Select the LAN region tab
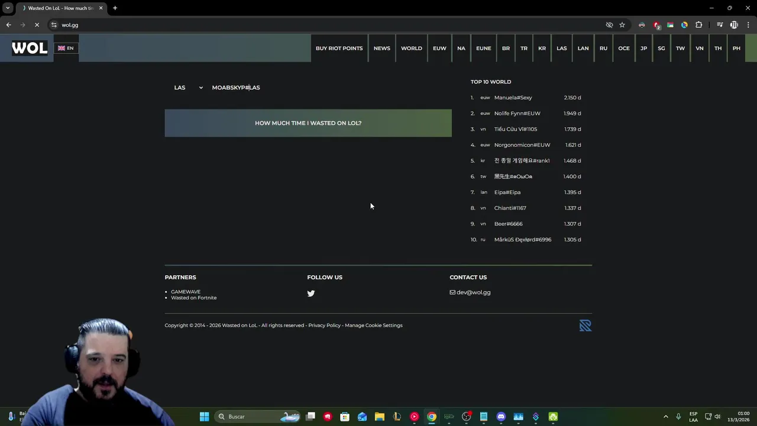757x426 pixels. (x=583, y=49)
